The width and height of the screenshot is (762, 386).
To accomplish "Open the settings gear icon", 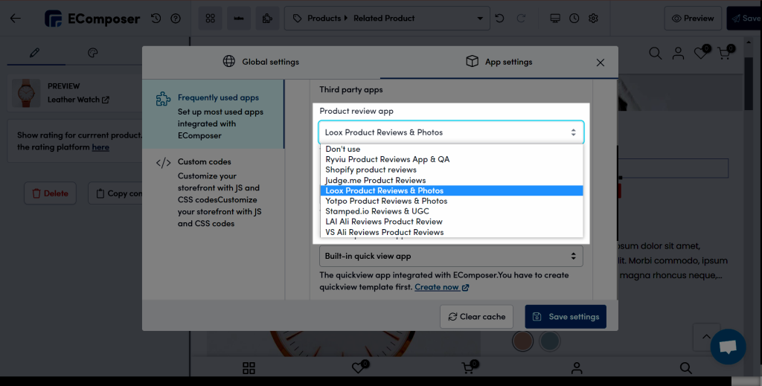I will 593,19.
